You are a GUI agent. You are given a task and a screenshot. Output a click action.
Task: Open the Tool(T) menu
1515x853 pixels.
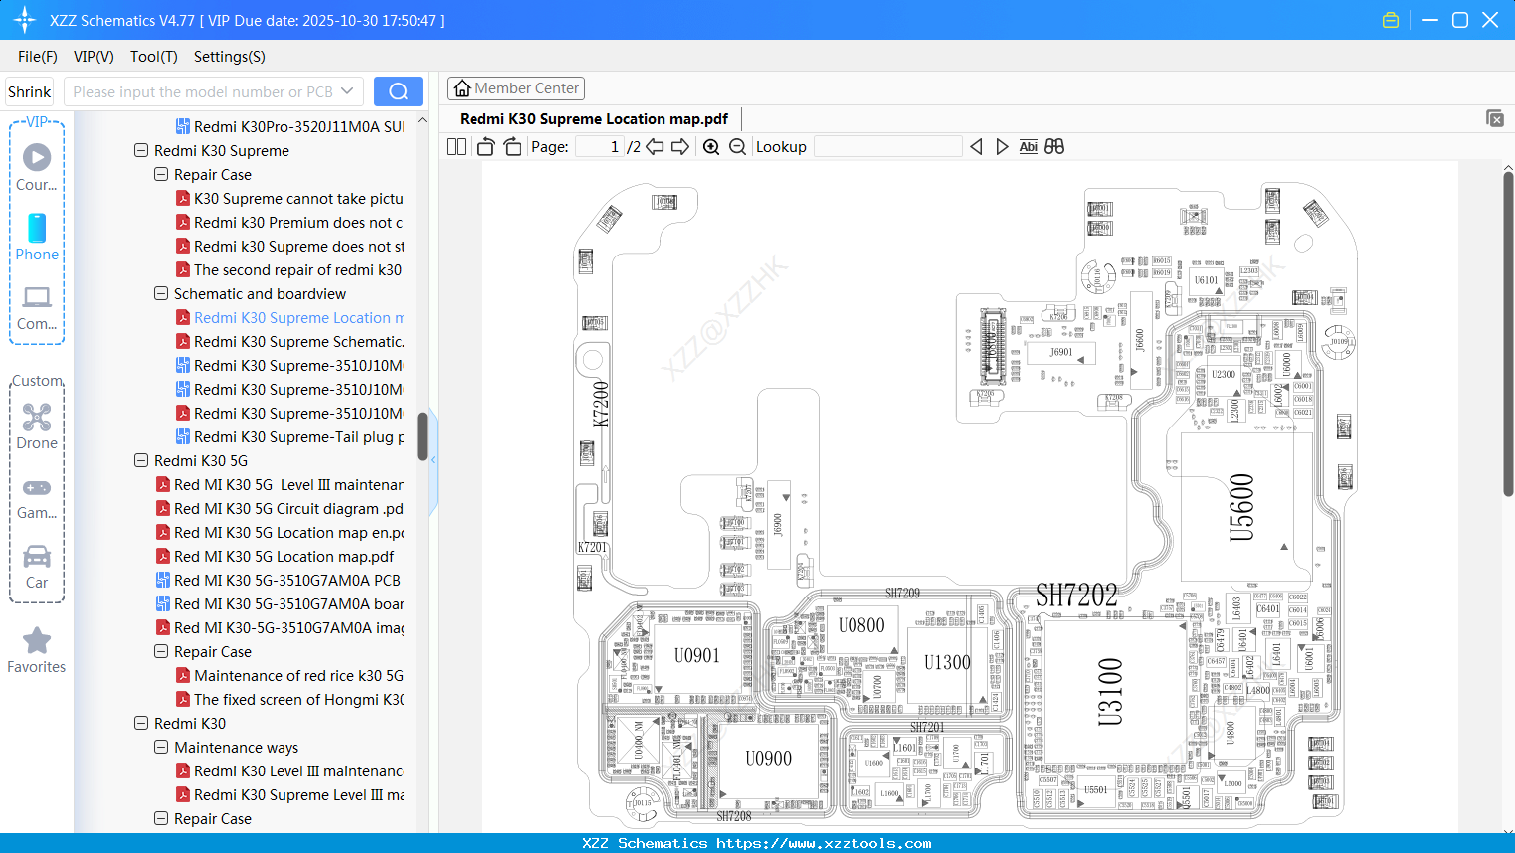[x=153, y=57]
